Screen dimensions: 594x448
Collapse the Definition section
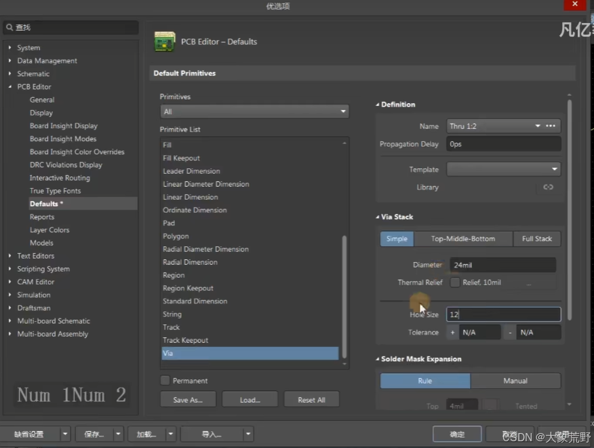coord(377,105)
